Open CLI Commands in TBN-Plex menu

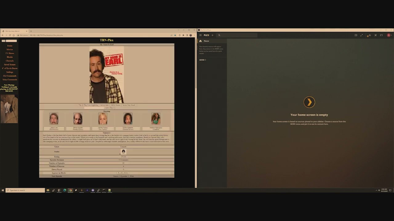point(10,76)
